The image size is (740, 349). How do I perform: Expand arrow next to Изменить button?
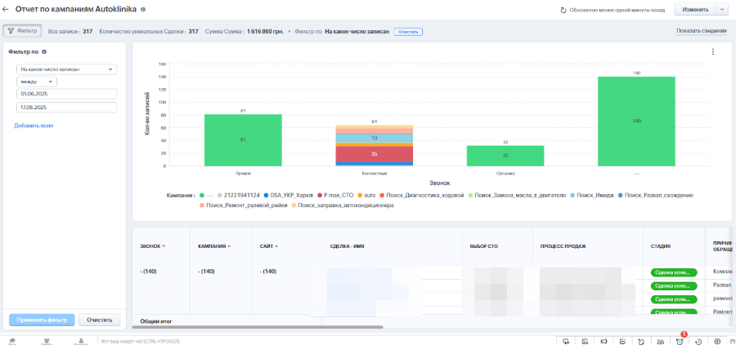point(721,10)
